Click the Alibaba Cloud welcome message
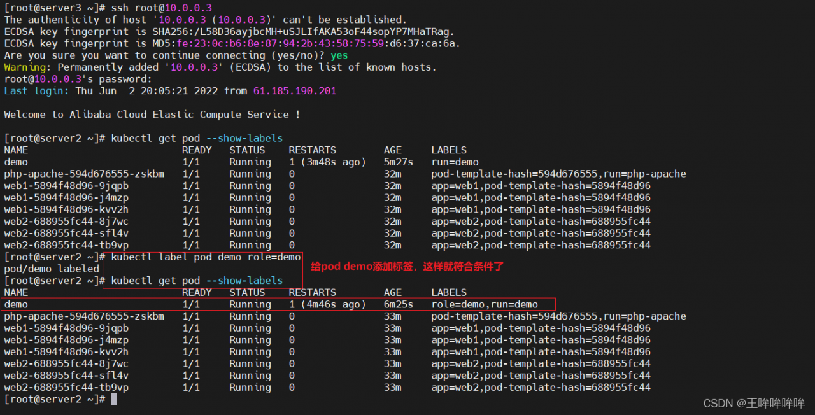The image size is (815, 415). pyautogui.click(x=152, y=115)
